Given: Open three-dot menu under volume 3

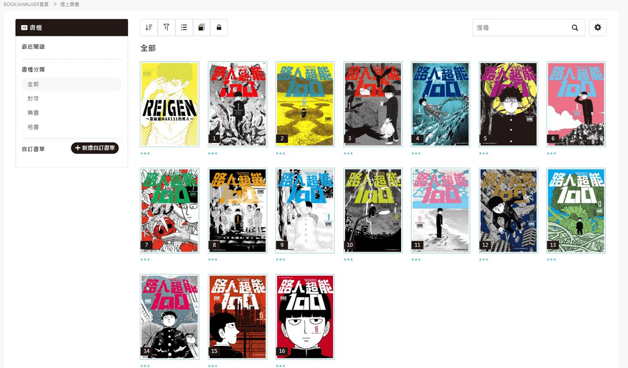Looking at the screenshot, I should coord(348,154).
